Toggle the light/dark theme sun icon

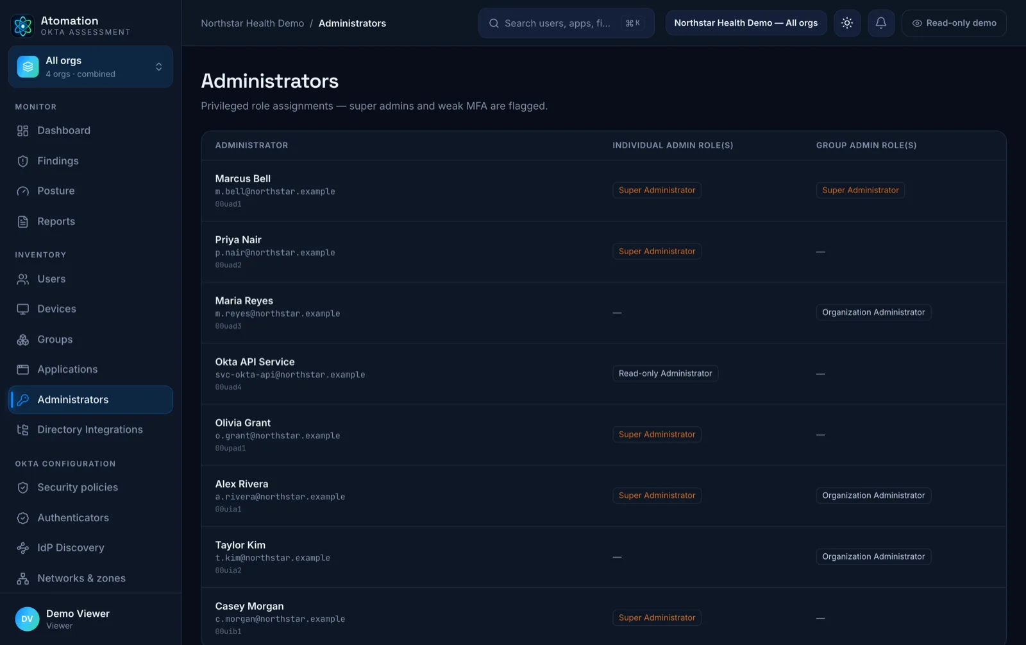[847, 23]
